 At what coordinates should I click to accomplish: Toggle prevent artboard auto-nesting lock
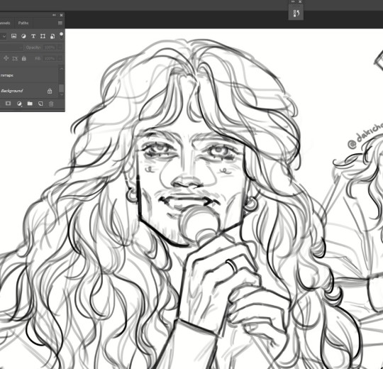coord(15,58)
